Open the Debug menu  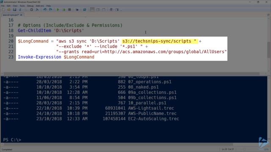click(x=30, y=5)
